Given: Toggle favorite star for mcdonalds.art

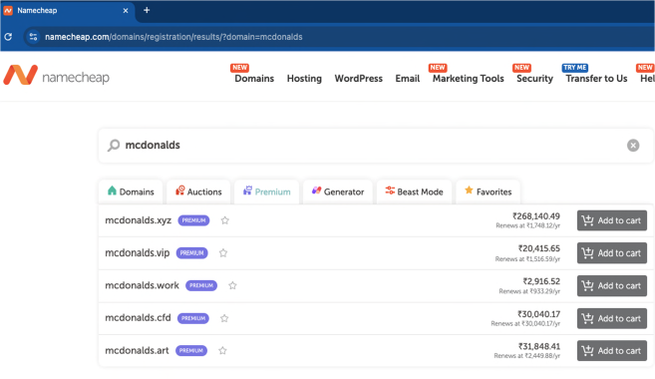Looking at the screenshot, I should (222, 351).
